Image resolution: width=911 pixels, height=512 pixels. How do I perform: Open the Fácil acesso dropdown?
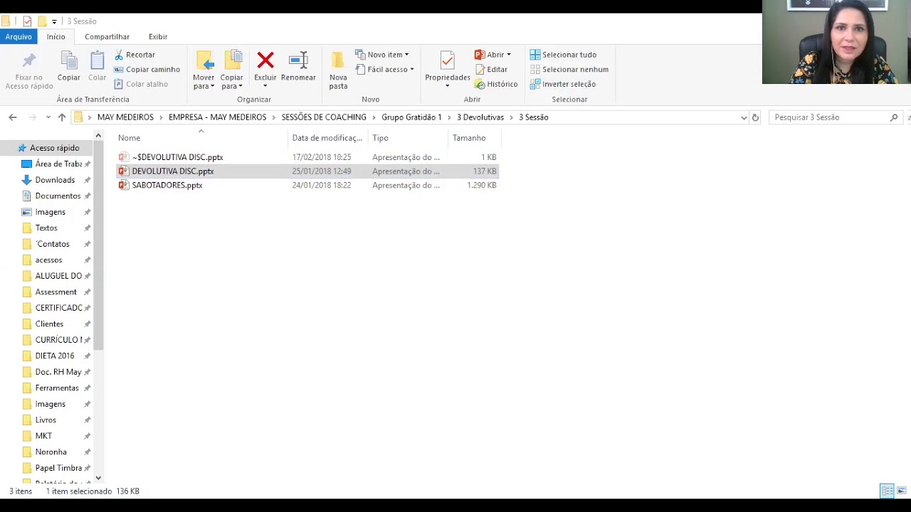click(x=385, y=70)
